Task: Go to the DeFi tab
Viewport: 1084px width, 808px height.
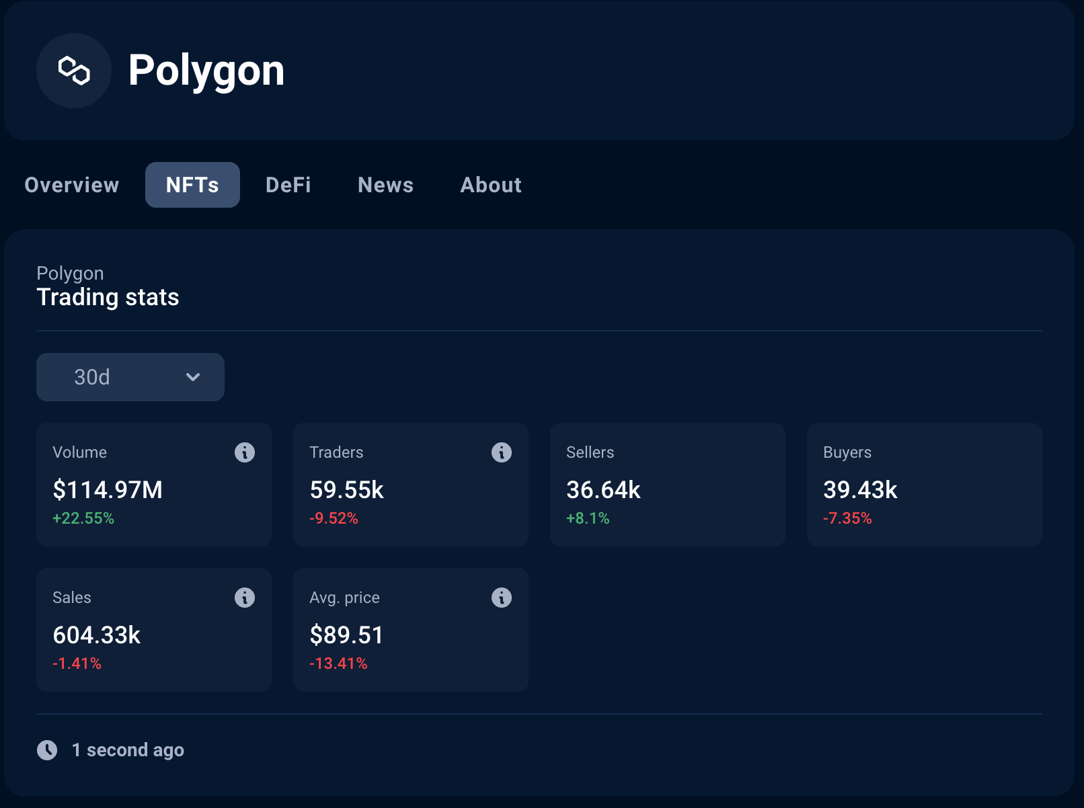Action: click(288, 185)
